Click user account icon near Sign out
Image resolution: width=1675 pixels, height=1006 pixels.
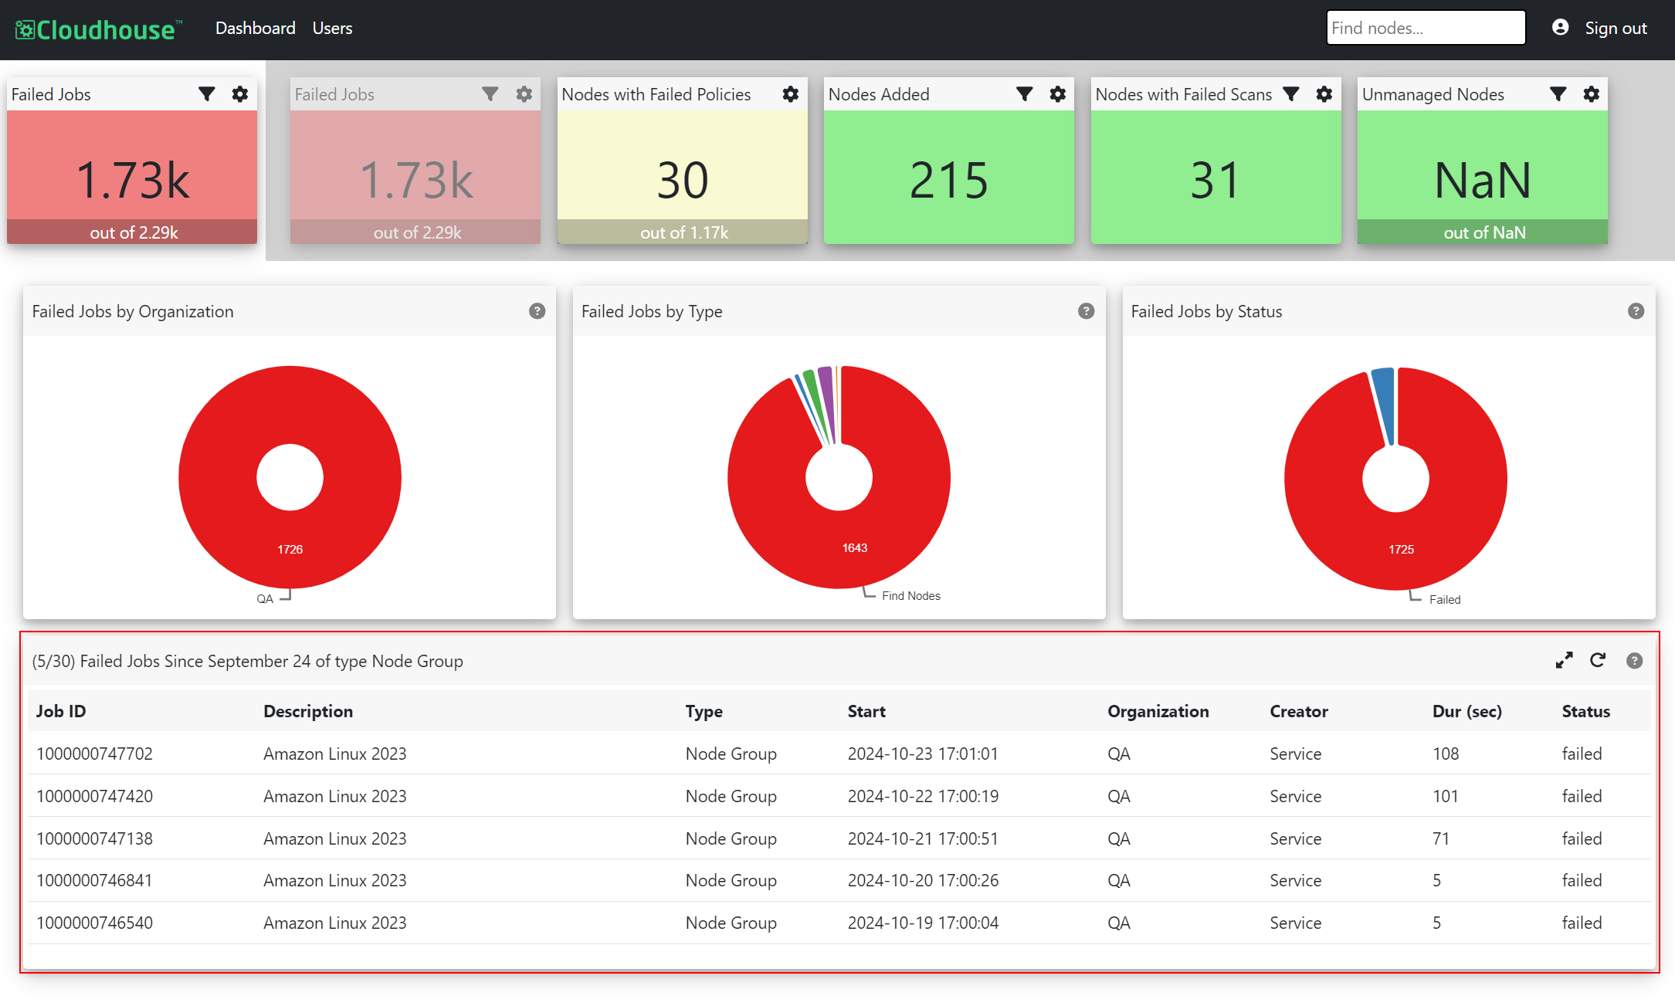point(1561,28)
